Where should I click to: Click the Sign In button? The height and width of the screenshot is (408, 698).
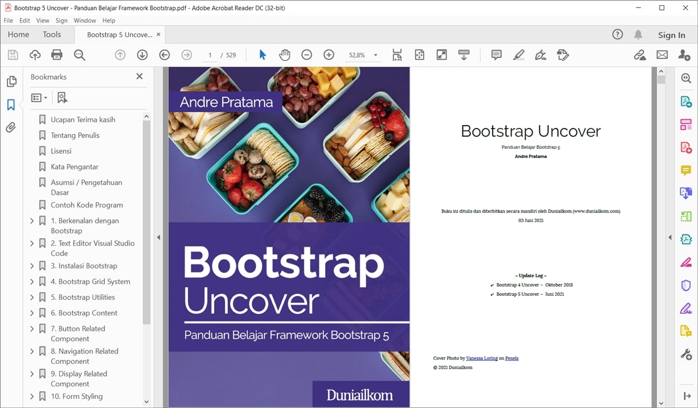tap(671, 35)
